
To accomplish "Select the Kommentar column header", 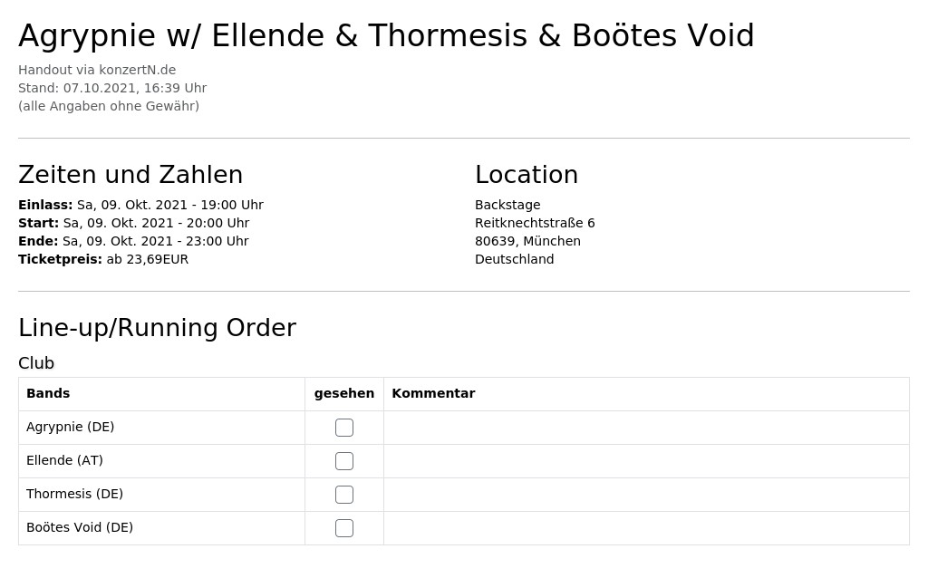I will (433, 393).
